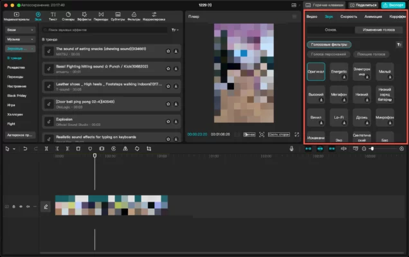Open the Медиаматериалы media tab
The image size is (409, 257).
point(17,16)
